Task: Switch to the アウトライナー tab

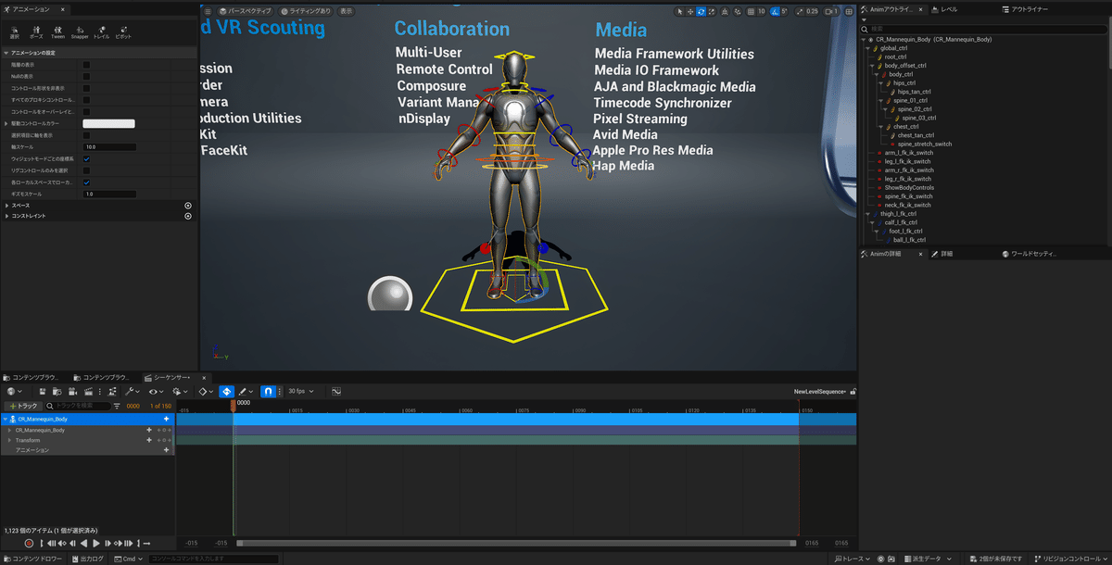Action: (1024, 9)
